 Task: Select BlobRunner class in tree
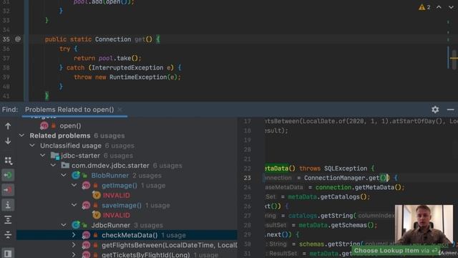click(109, 176)
